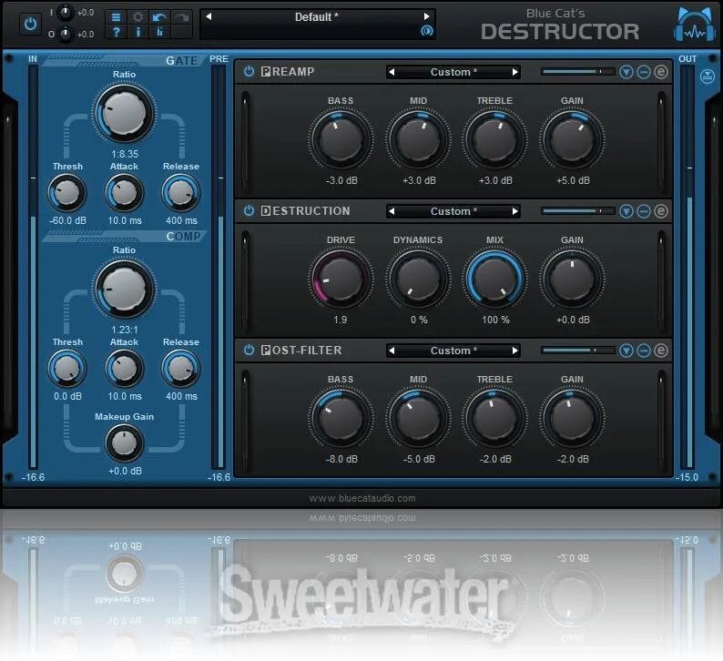Click the circular icon in preset display
This screenshot has width=723, height=661.
click(x=426, y=31)
